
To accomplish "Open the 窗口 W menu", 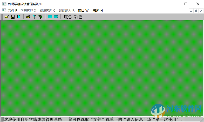I will pyautogui.click(x=83, y=11).
